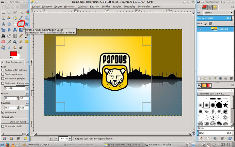Viewport: 235px width, 147px height.
Task: Select the Zoom magnifier tool
Action: click(x=27, y=18)
